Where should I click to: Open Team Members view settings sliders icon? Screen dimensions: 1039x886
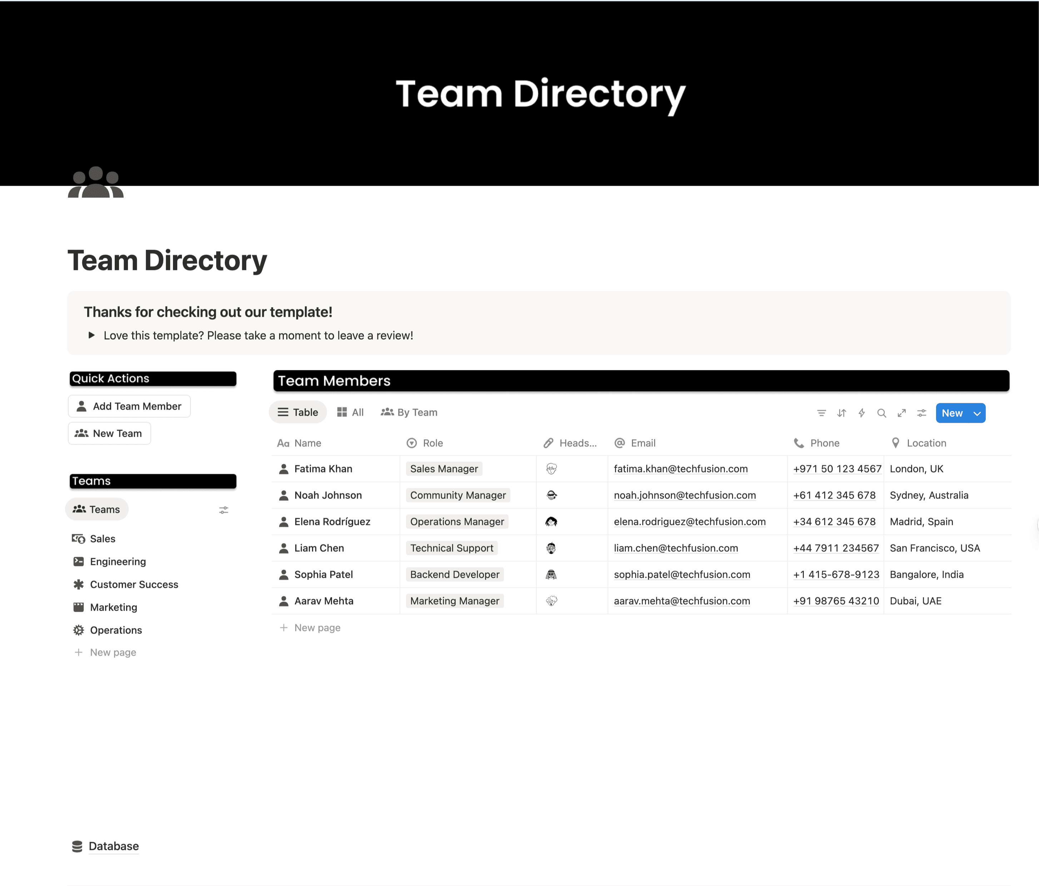pyautogui.click(x=922, y=413)
